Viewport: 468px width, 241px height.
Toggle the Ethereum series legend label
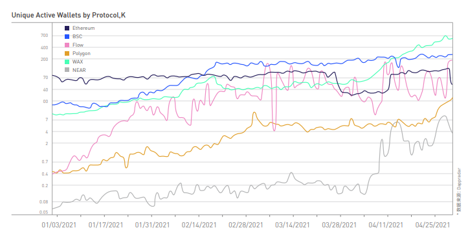point(84,28)
